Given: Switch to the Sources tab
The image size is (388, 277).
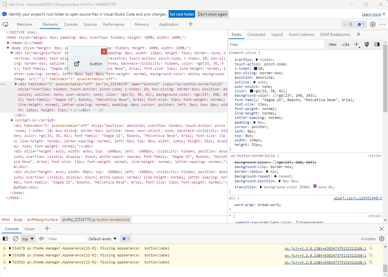Looking at the screenshot, I should point(90,24).
